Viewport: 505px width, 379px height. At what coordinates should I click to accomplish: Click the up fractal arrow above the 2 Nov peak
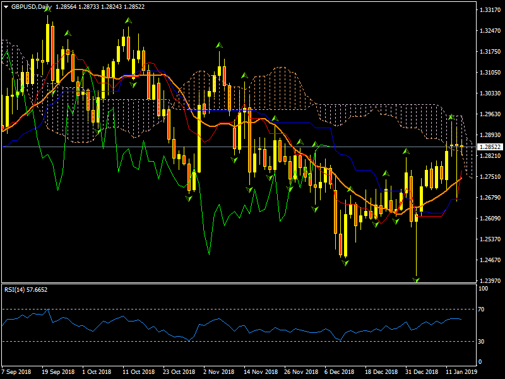(220, 45)
